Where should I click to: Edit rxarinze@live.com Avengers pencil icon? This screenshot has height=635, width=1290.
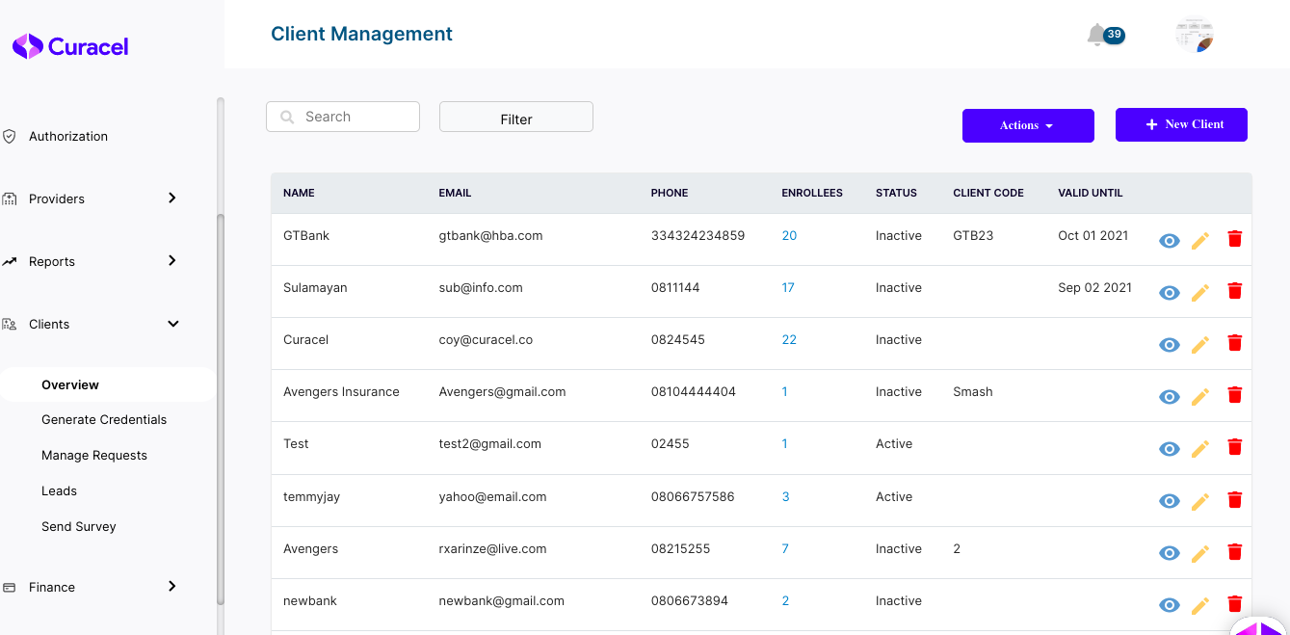[1200, 553]
